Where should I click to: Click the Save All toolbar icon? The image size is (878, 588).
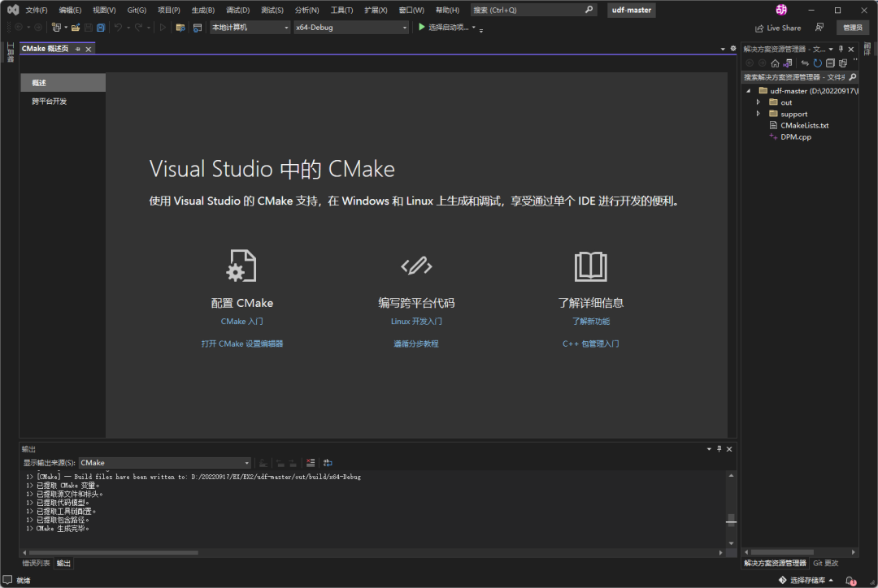pos(102,28)
